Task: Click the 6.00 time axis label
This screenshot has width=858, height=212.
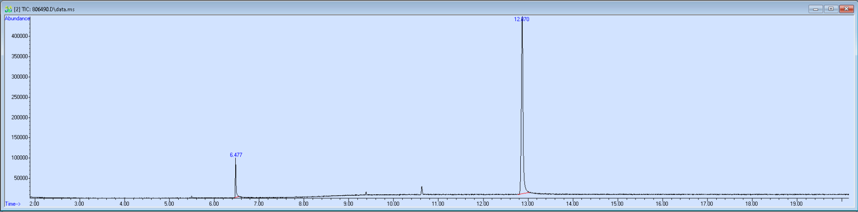Action: click(x=214, y=204)
